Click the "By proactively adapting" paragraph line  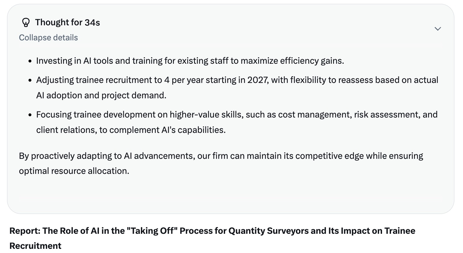tap(221, 156)
